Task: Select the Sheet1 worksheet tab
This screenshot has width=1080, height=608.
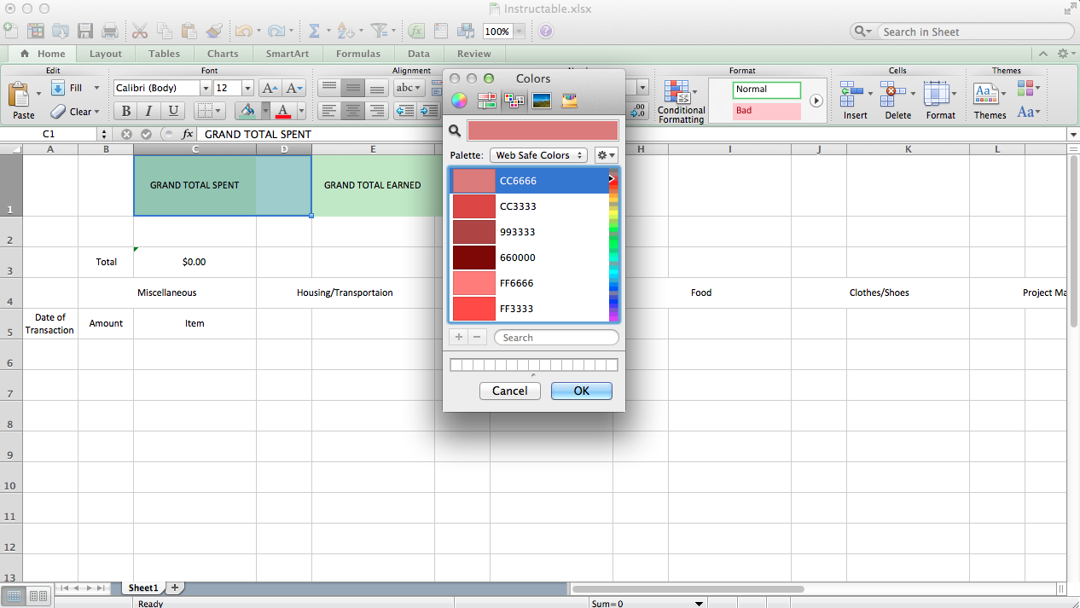Action: pos(142,588)
